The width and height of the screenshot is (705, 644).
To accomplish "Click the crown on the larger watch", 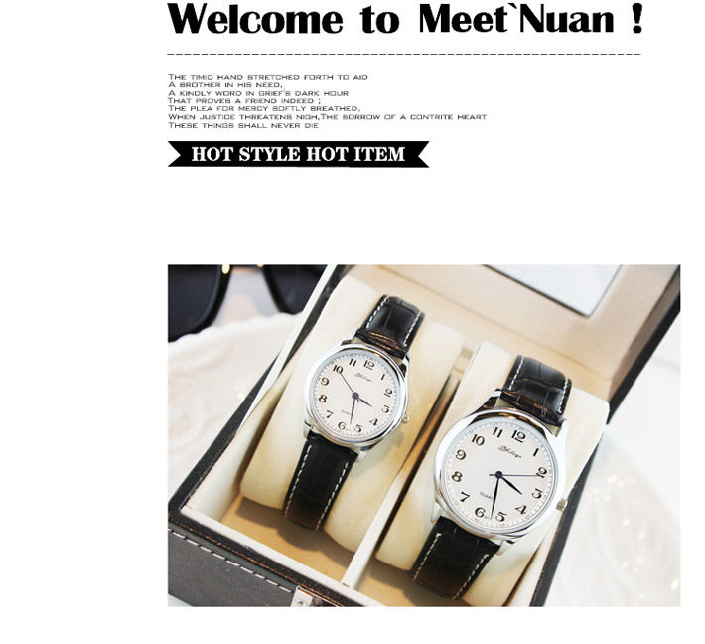I will pyautogui.click(x=561, y=505).
